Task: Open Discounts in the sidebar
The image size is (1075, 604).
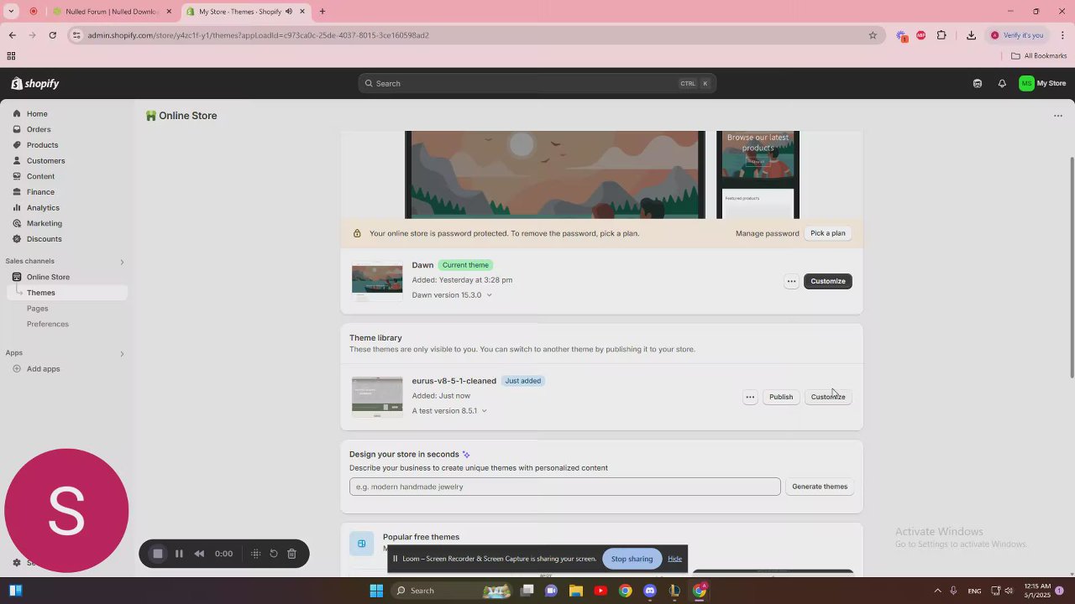Action: [x=44, y=239]
